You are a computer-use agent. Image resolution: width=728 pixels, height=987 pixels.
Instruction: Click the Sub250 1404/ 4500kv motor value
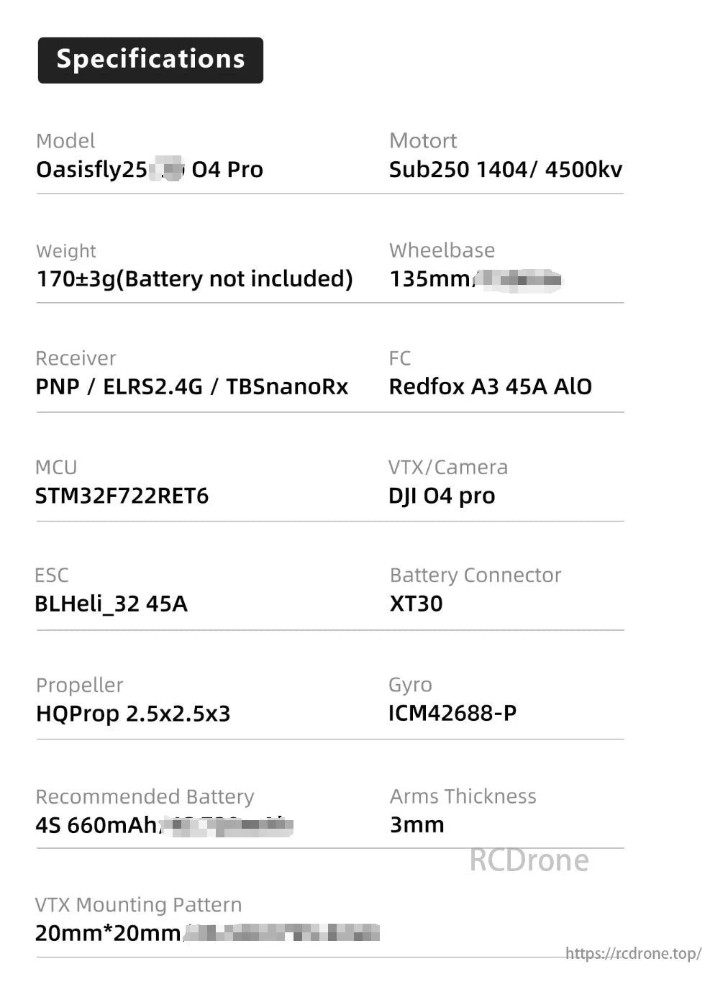[505, 170]
